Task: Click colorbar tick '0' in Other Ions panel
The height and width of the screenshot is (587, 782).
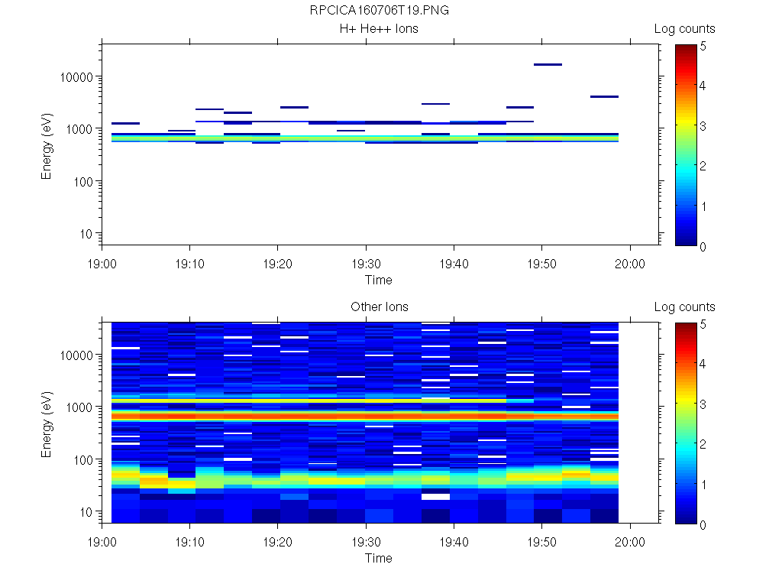Action: point(703,524)
